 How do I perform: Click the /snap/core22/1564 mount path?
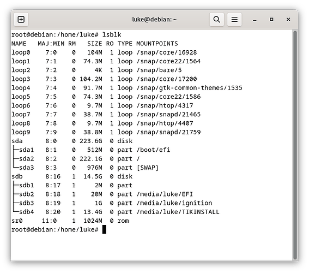pos(168,61)
